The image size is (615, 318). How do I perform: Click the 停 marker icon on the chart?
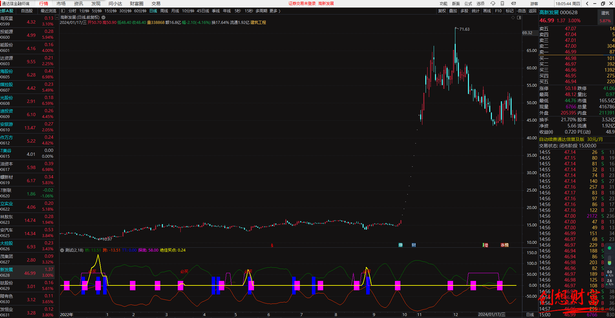401,245
